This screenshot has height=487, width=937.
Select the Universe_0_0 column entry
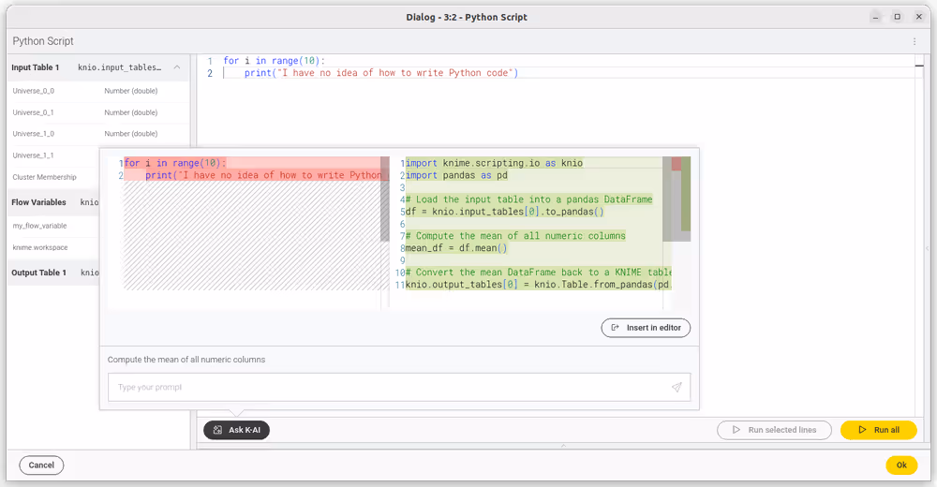click(34, 91)
